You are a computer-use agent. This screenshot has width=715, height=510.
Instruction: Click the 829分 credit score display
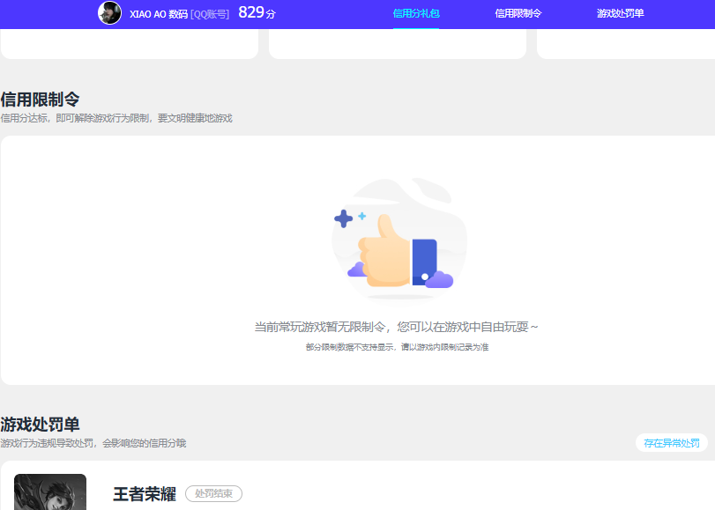(x=257, y=13)
